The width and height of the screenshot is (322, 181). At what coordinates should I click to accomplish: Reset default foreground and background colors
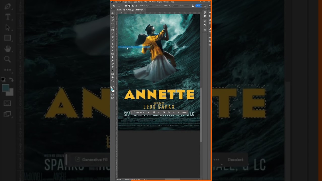[x=111, y=87]
